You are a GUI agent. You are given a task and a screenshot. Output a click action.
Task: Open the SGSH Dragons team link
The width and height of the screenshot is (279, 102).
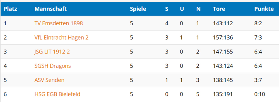tap(53, 66)
